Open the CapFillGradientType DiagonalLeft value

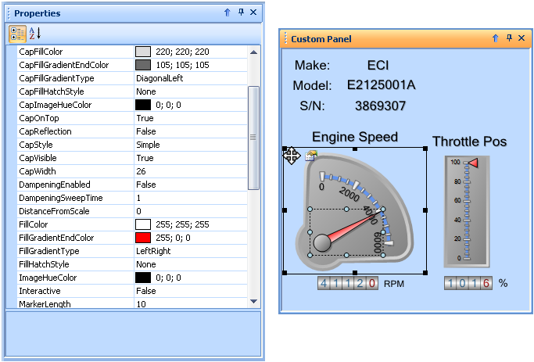pyautogui.click(x=160, y=77)
